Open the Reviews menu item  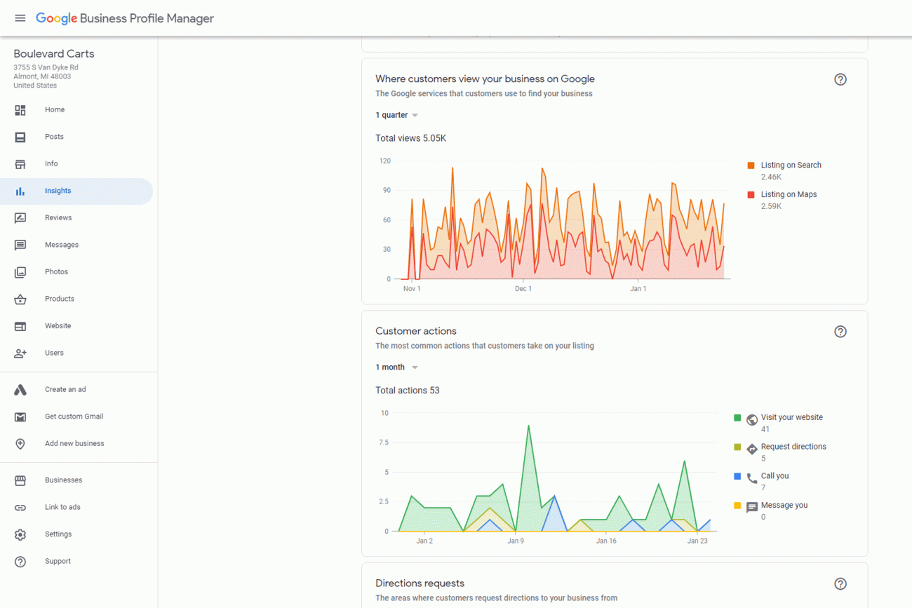76,218
